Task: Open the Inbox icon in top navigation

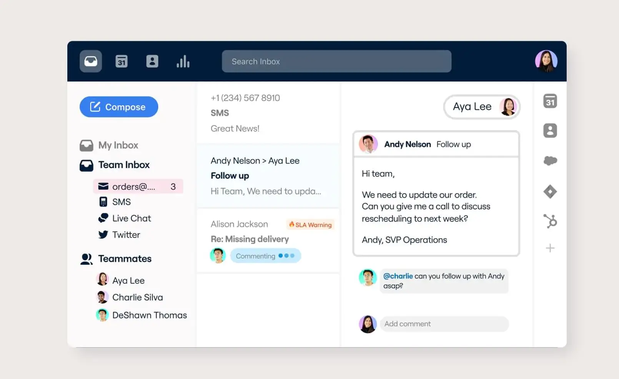Action: pyautogui.click(x=90, y=61)
